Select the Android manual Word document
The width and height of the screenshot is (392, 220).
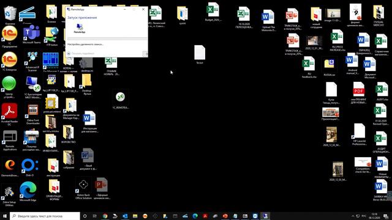(352, 64)
